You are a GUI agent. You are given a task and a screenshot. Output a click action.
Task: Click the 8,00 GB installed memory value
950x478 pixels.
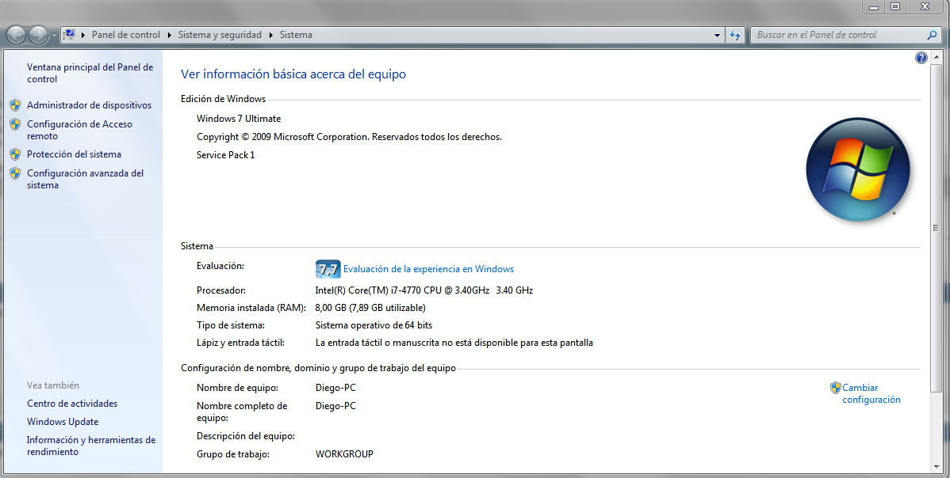pos(370,308)
